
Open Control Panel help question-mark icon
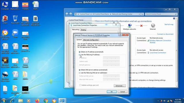174,18
